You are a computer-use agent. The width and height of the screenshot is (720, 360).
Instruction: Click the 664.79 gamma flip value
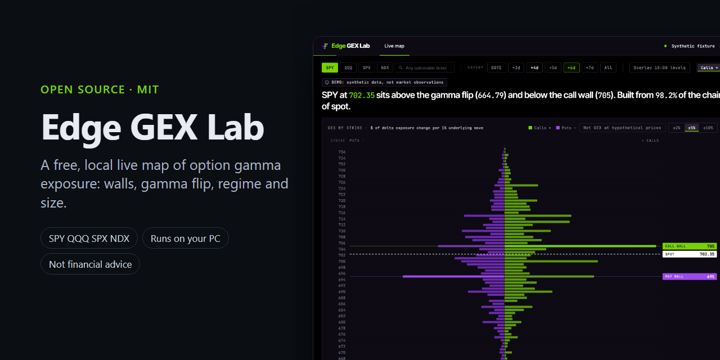[490, 96]
